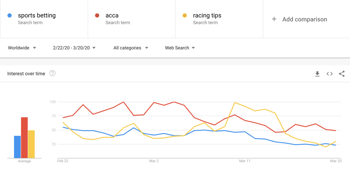
Task: Click the plus icon for Add comparison
Action: (274, 19)
